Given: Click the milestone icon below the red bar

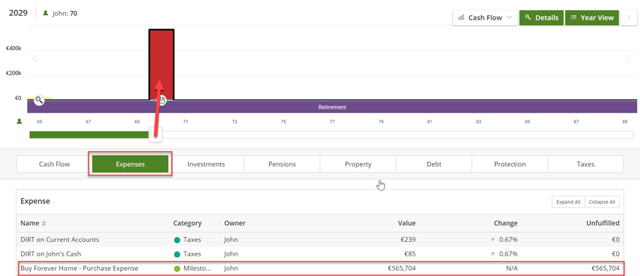Looking at the screenshot, I should pyautogui.click(x=162, y=101).
